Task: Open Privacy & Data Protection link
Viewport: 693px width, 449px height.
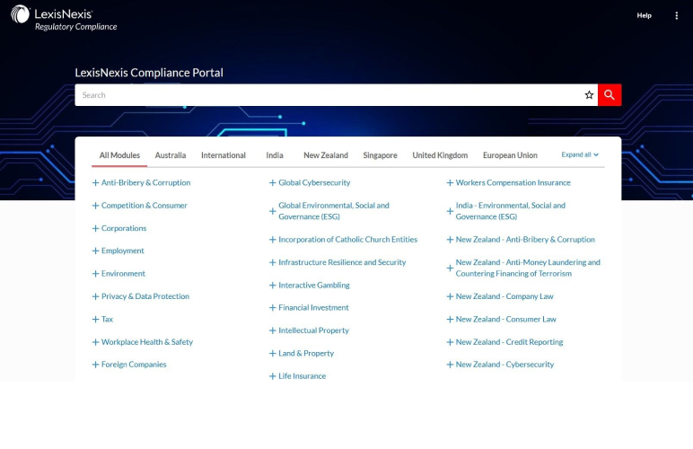Action: pyautogui.click(x=145, y=296)
